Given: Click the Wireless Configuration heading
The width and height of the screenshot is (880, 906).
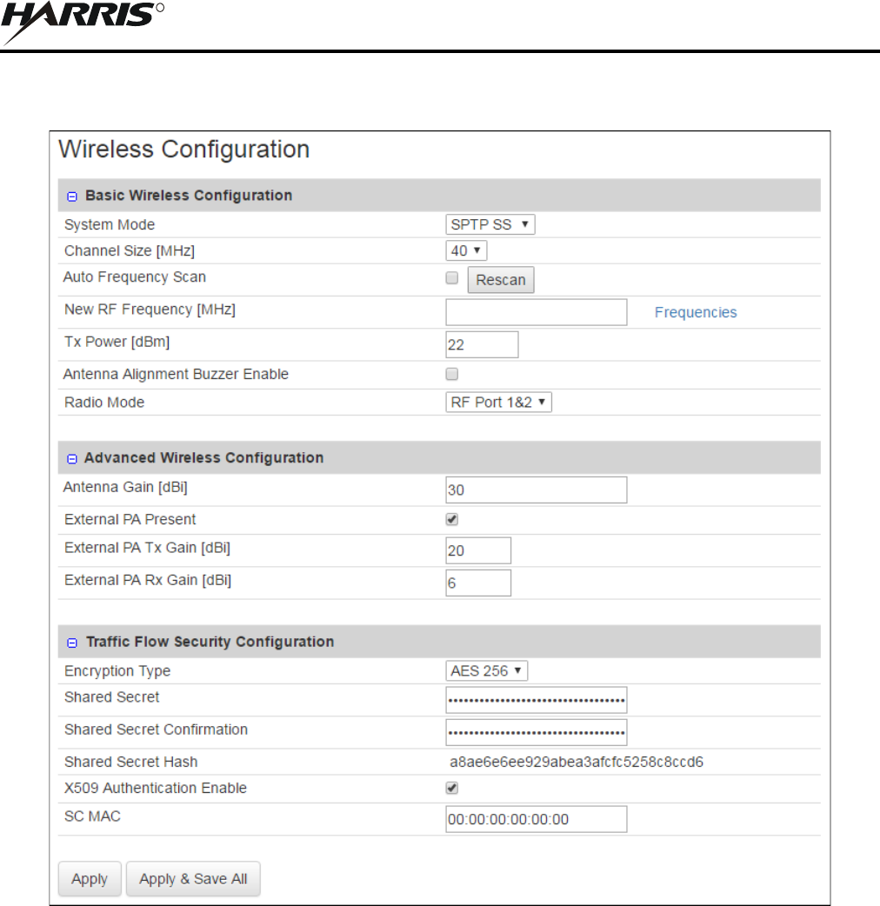Looking at the screenshot, I should tap(184, 149).
